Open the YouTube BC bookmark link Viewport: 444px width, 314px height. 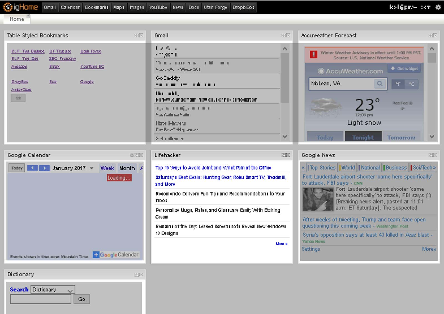[x=92, y=67]
